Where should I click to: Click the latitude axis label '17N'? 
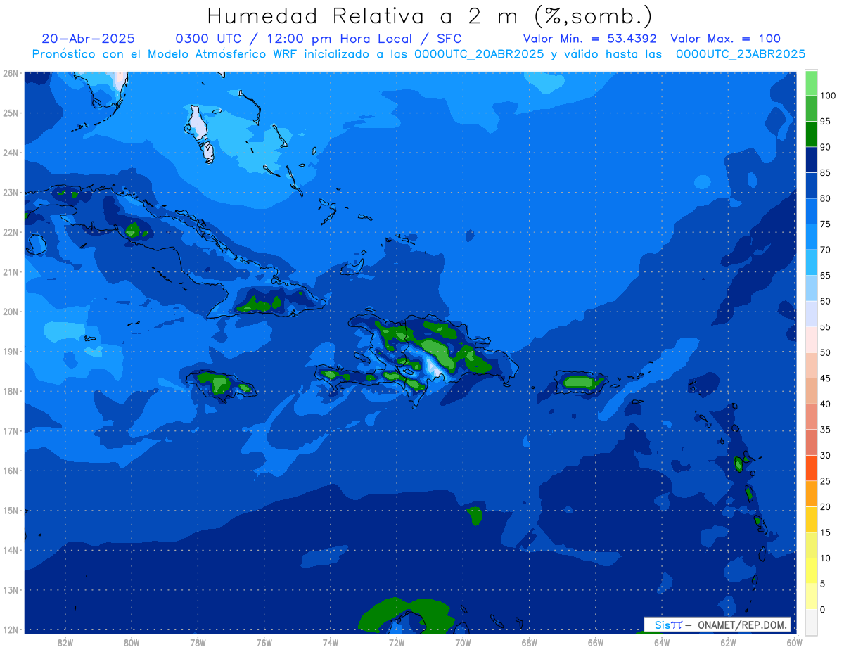pyautogui.click(x=11, y=431)
